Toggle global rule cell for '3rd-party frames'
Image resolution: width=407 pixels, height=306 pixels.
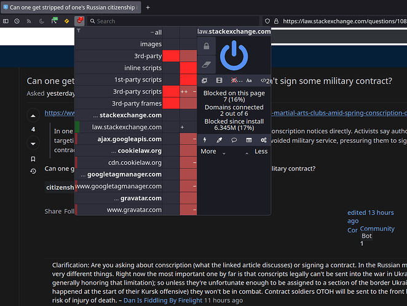tap(171, 104)
